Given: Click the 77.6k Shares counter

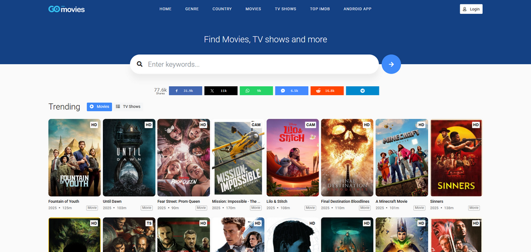Looking at the screenshot, I should [160, 91].
